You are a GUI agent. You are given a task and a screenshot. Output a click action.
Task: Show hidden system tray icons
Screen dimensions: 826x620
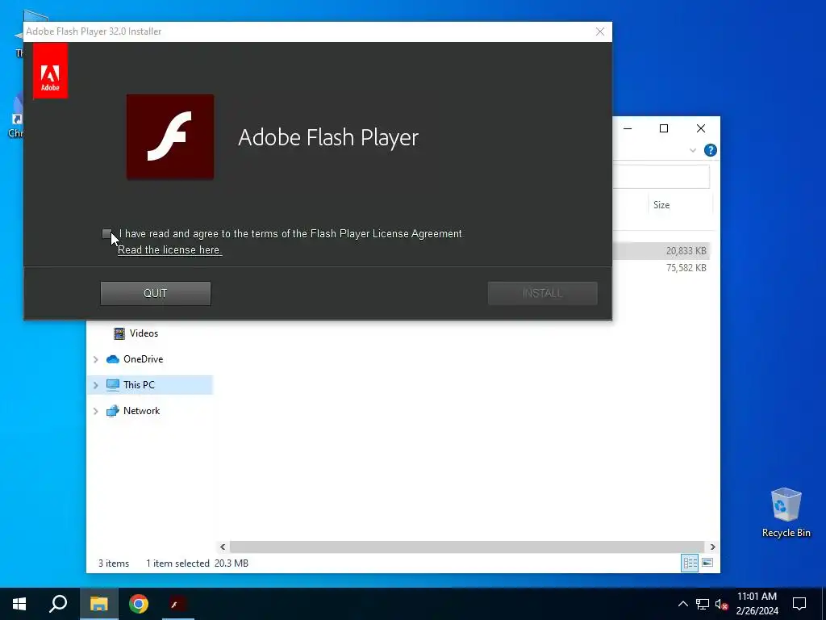tap(682, 604)
